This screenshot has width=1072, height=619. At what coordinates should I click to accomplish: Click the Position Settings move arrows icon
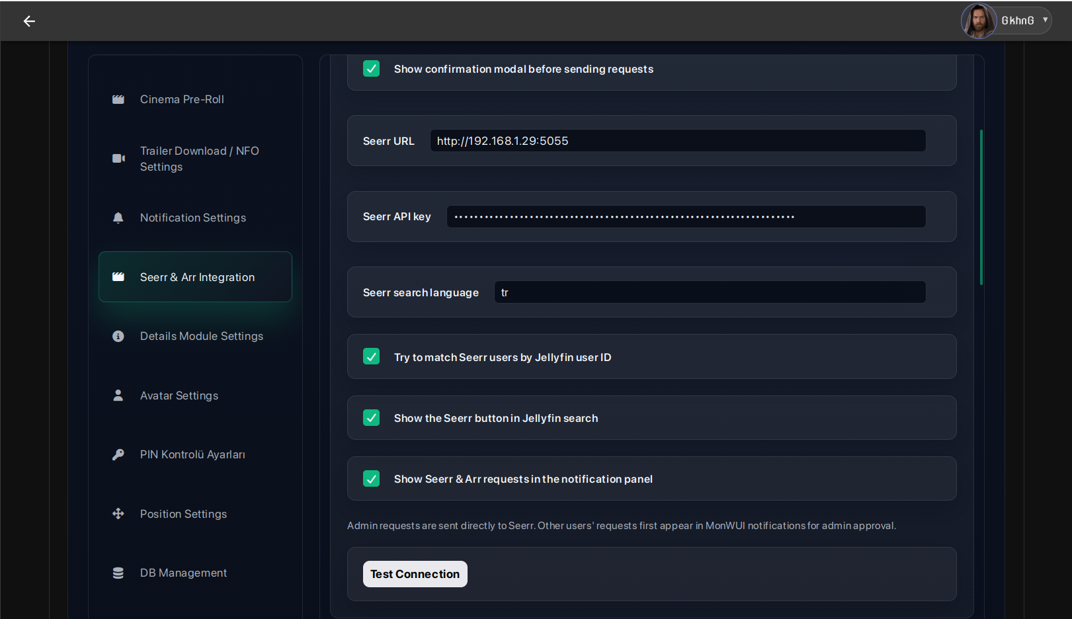click(x=118, y=514)
